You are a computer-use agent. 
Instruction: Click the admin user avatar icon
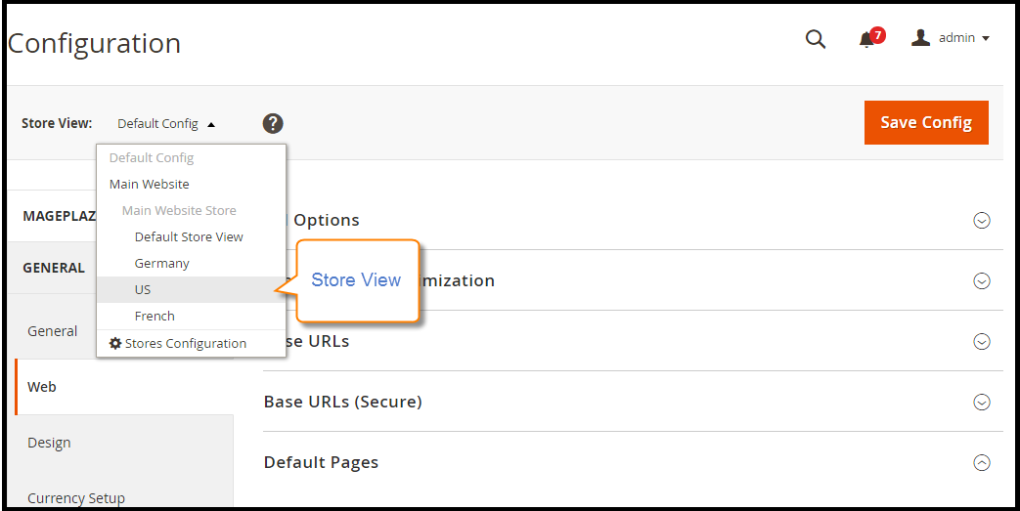click(x=920, y=38)
